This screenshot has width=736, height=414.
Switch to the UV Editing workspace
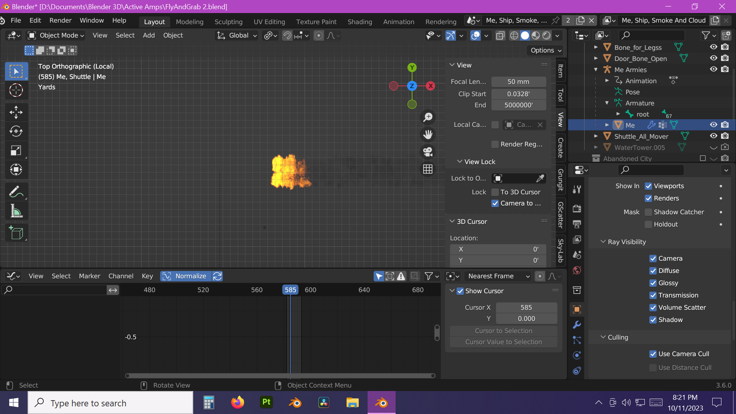pyautogui.click(x=269, y=22)
